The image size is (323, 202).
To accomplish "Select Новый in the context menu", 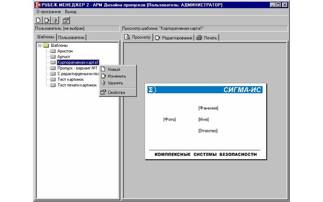I will (x=113, y=70).
